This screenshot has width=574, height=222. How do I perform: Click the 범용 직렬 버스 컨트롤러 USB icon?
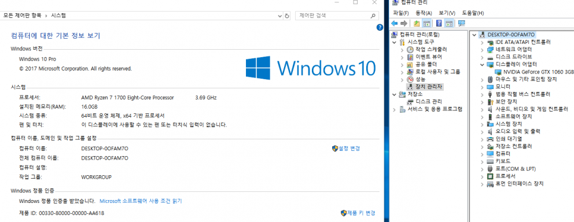click(490, 94)
